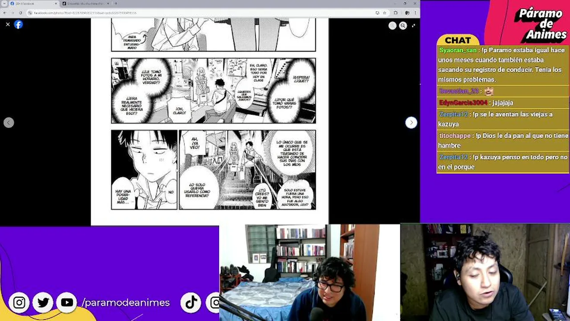Select EdynGarcia3004 username in chat
Image resolution: width=570 pixels, height=321 pixels.
[x=463, y=103]
